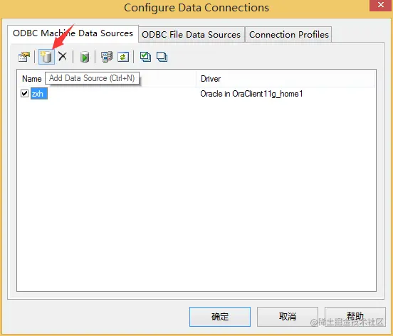393x336 pixels.
Task: Confirm with the 确定 button
Action: [x=220, y=317]
